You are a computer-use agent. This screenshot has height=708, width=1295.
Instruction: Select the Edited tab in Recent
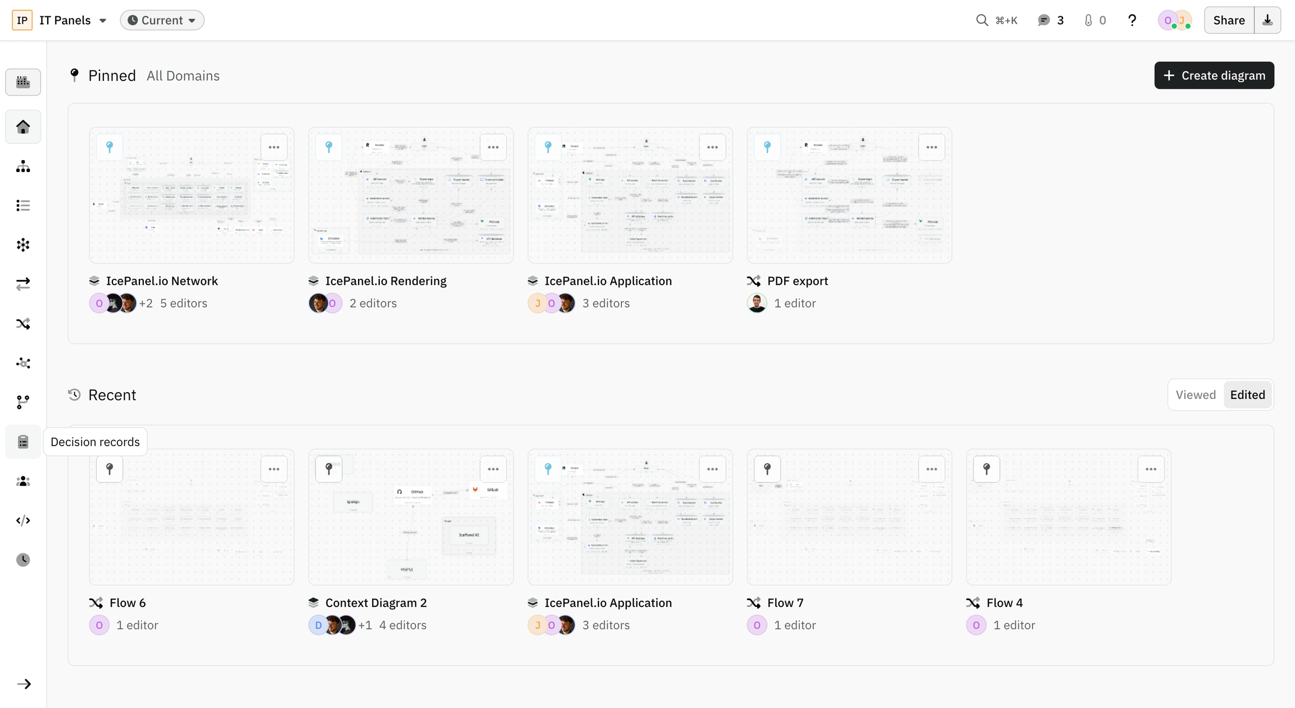point(1247,395)
